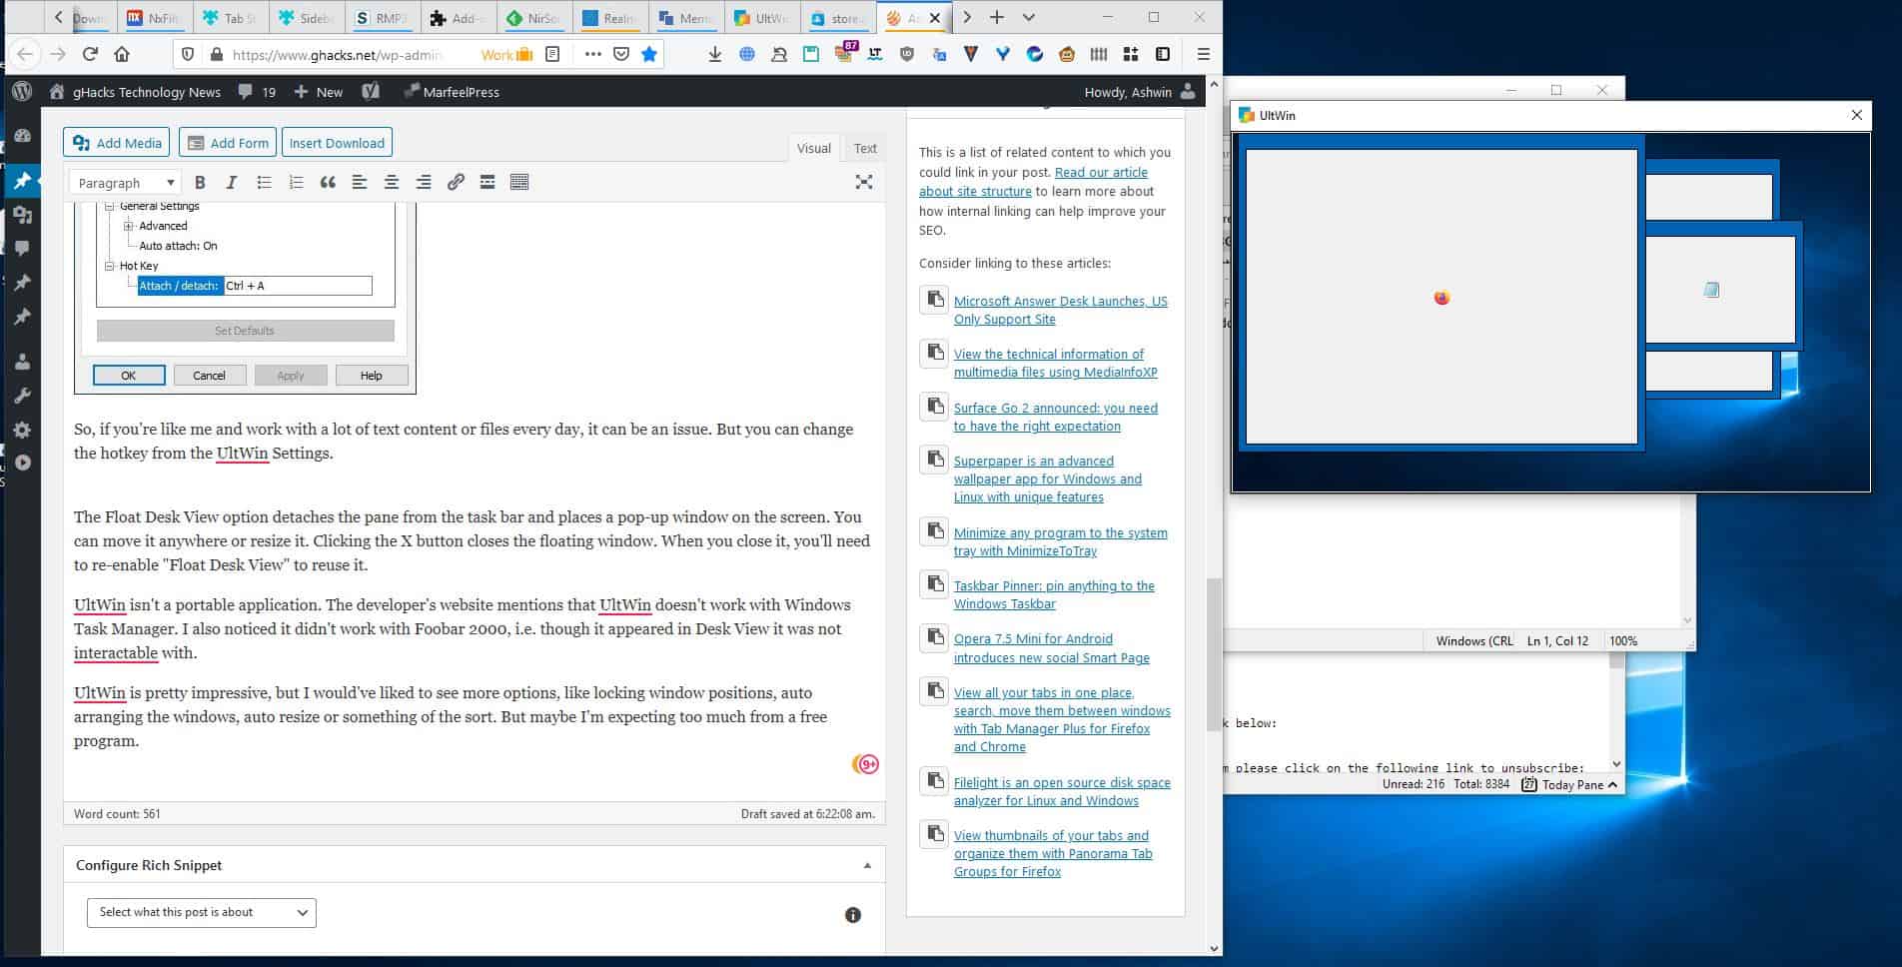Screen dimensions: 1902x967
Task: Open the Work container indicator in address bar
Action: coord(507,55)
